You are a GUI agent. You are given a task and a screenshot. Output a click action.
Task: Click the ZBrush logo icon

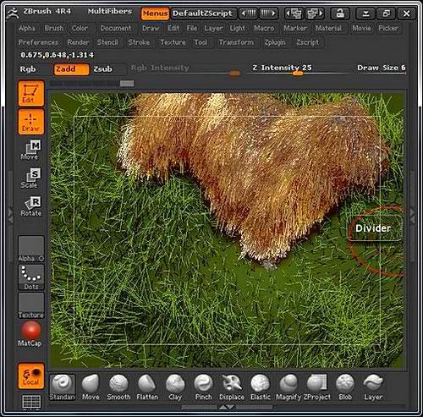[13, 13]
